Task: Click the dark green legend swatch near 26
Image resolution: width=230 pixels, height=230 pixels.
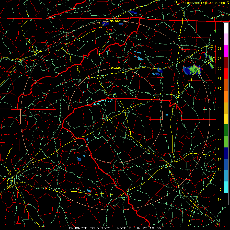Action: click(x=226, y=130)
